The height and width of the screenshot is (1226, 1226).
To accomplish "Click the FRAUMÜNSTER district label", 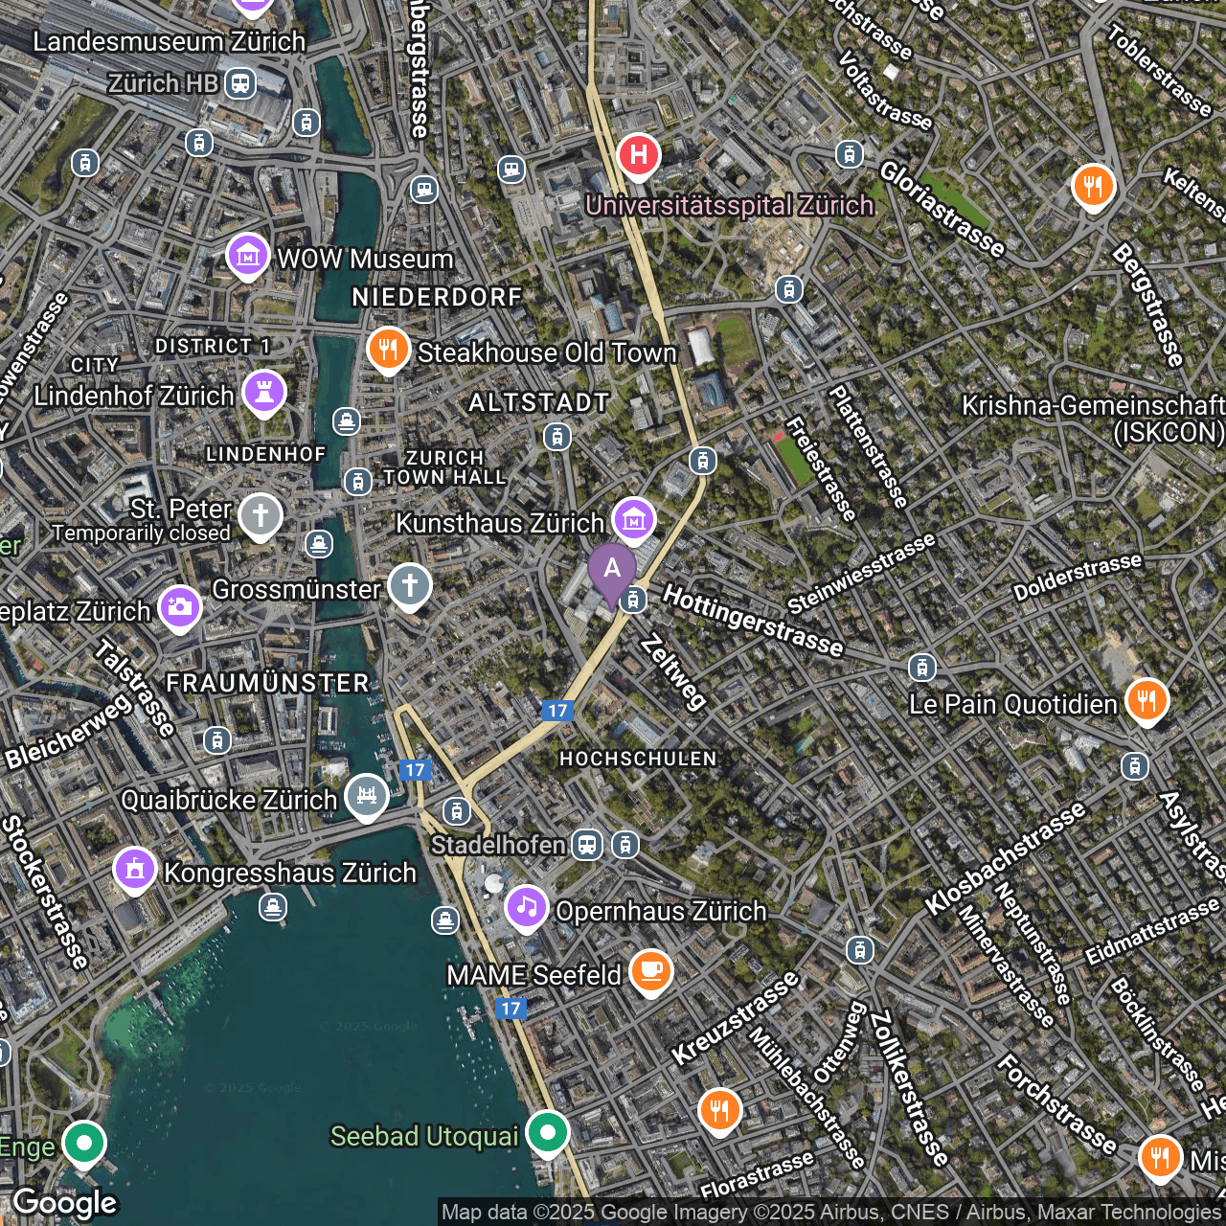I will 268,683.
